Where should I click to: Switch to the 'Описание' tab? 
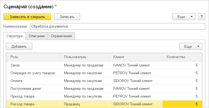pos(37,36)
